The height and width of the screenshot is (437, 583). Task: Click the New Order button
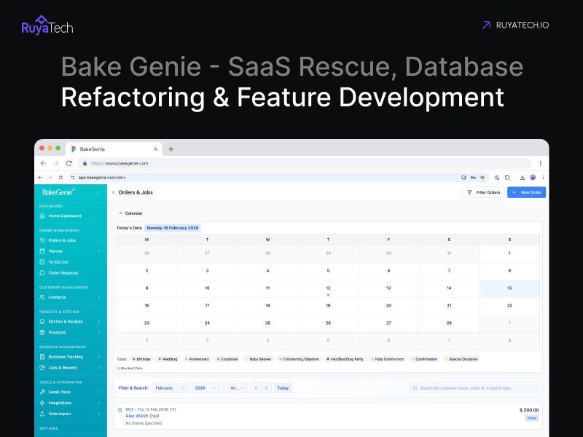click(526, 192)
